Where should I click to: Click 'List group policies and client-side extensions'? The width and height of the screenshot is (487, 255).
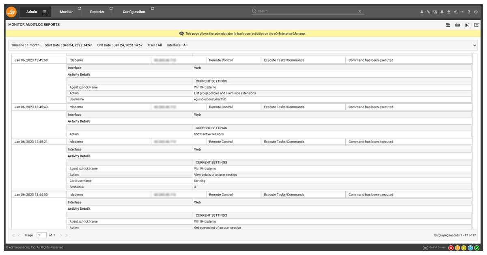tap(225, 93)
